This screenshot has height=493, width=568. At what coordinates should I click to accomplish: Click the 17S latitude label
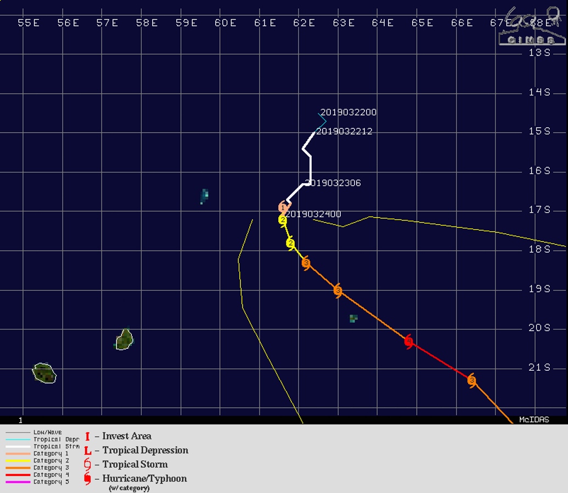[539, 209]
